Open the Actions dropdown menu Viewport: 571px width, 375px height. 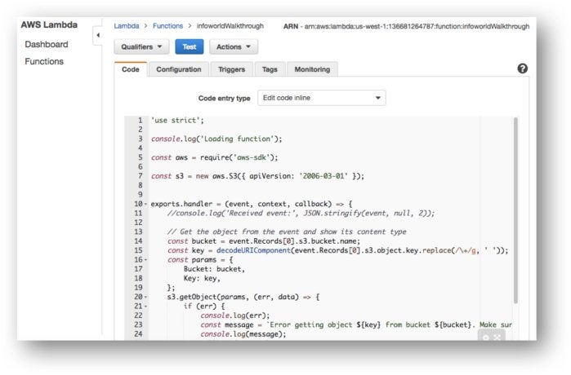234,47
